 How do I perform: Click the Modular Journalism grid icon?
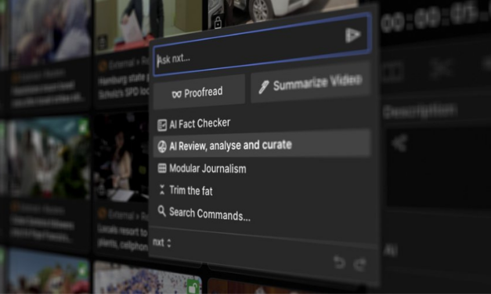tap(162, 168)
